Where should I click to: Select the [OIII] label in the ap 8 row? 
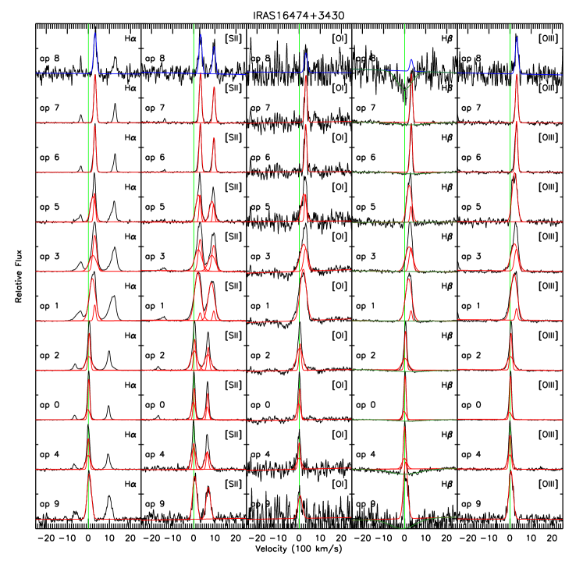[x=549, y=38]
